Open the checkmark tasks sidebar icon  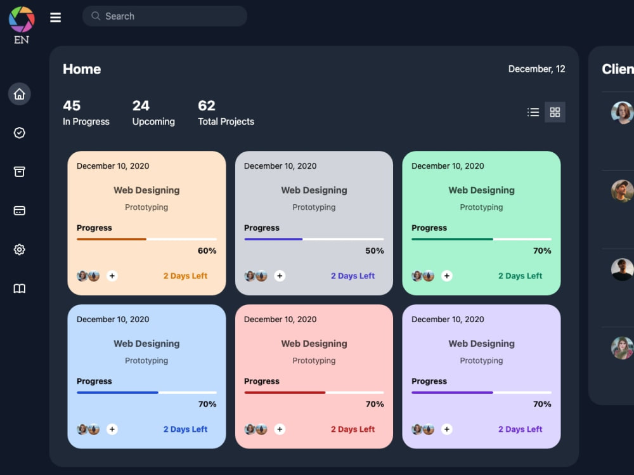[20, 133]
